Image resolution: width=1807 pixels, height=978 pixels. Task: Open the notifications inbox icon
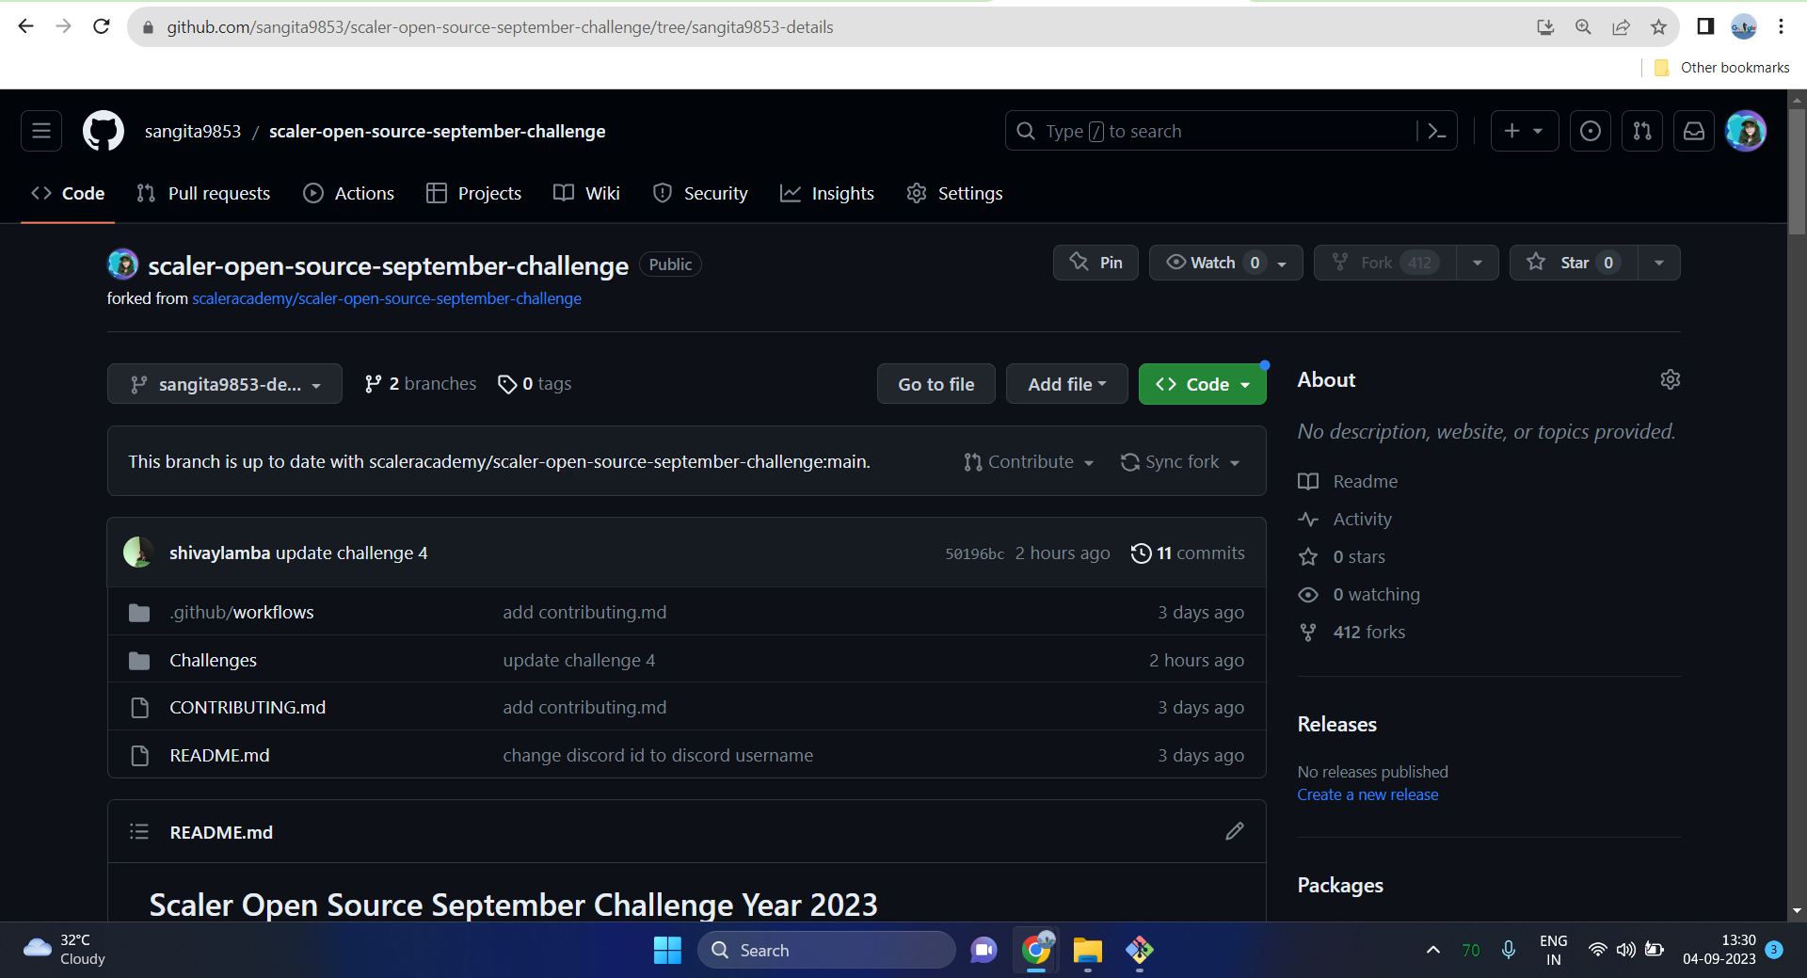pyautogui.click(x=1693, y=131)
